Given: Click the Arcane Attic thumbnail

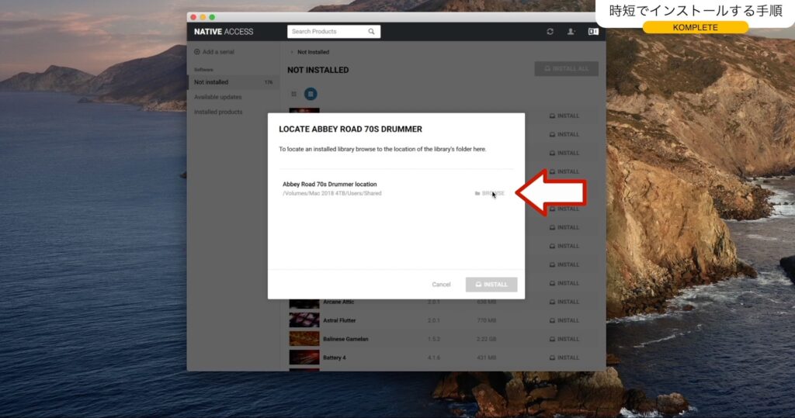Looking at the screenshot, I should [x=304, y=303].
